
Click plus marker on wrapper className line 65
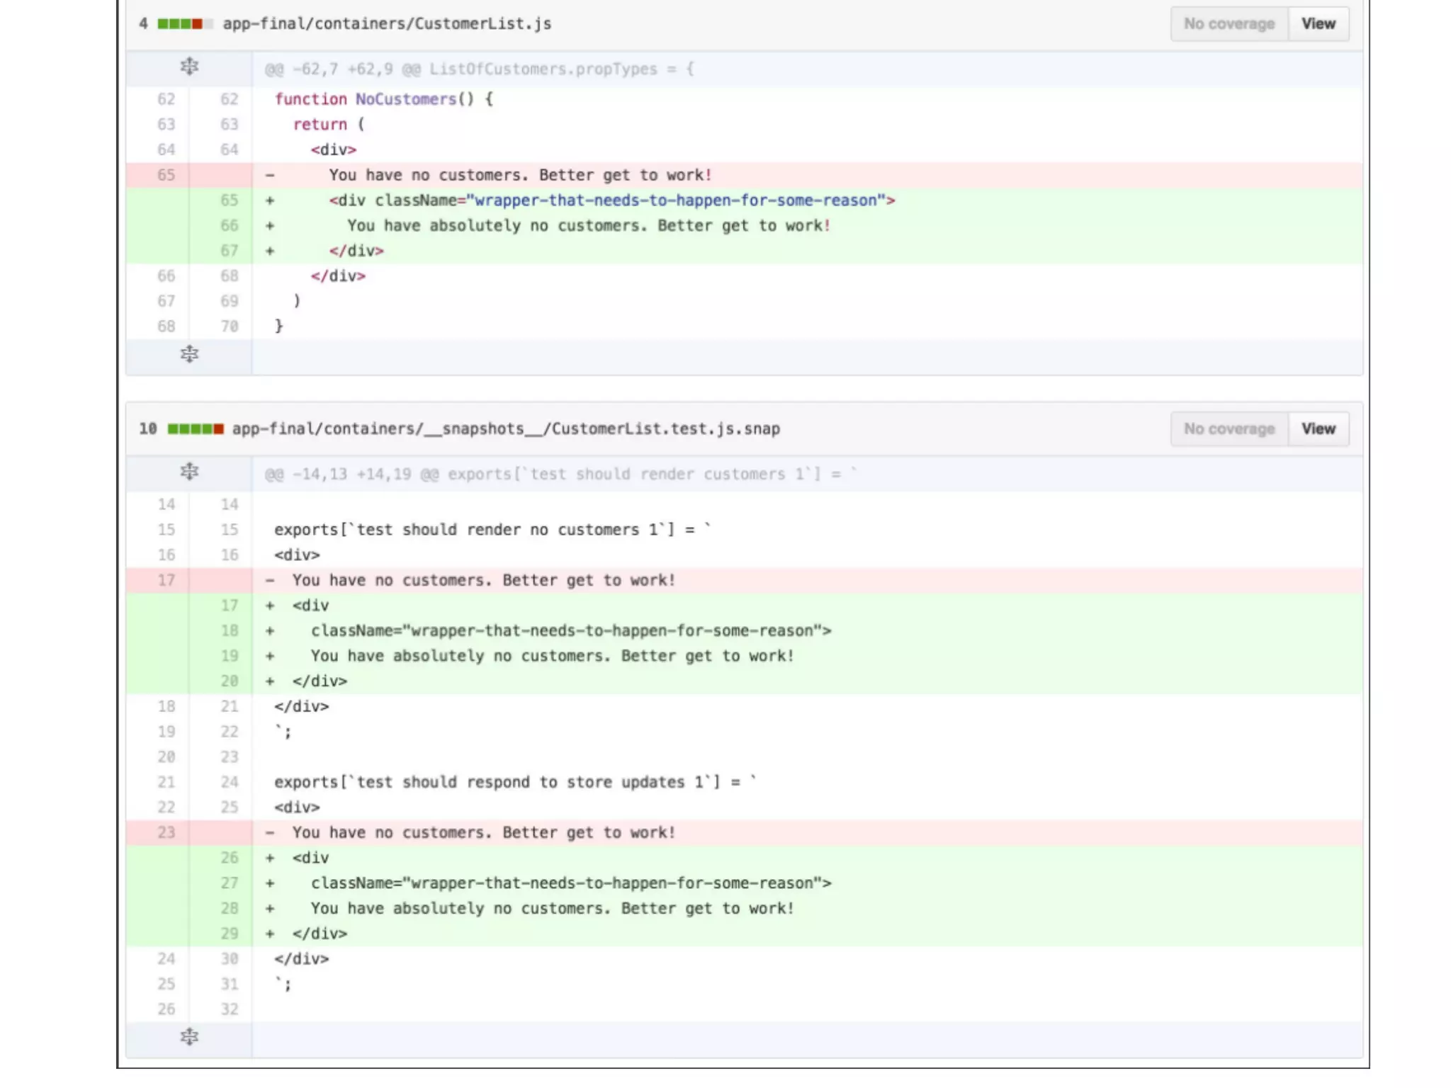[x=270, y=201]
